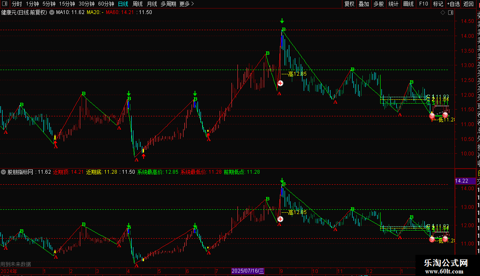Select the 15分钟 period
Screen dimensions: 480x276
pyautogui.click(x=67, y=4)
